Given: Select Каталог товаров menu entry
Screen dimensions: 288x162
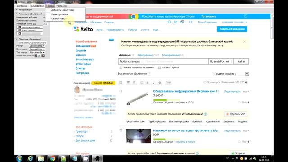Looking at the screenshot, I should [59, 18].
